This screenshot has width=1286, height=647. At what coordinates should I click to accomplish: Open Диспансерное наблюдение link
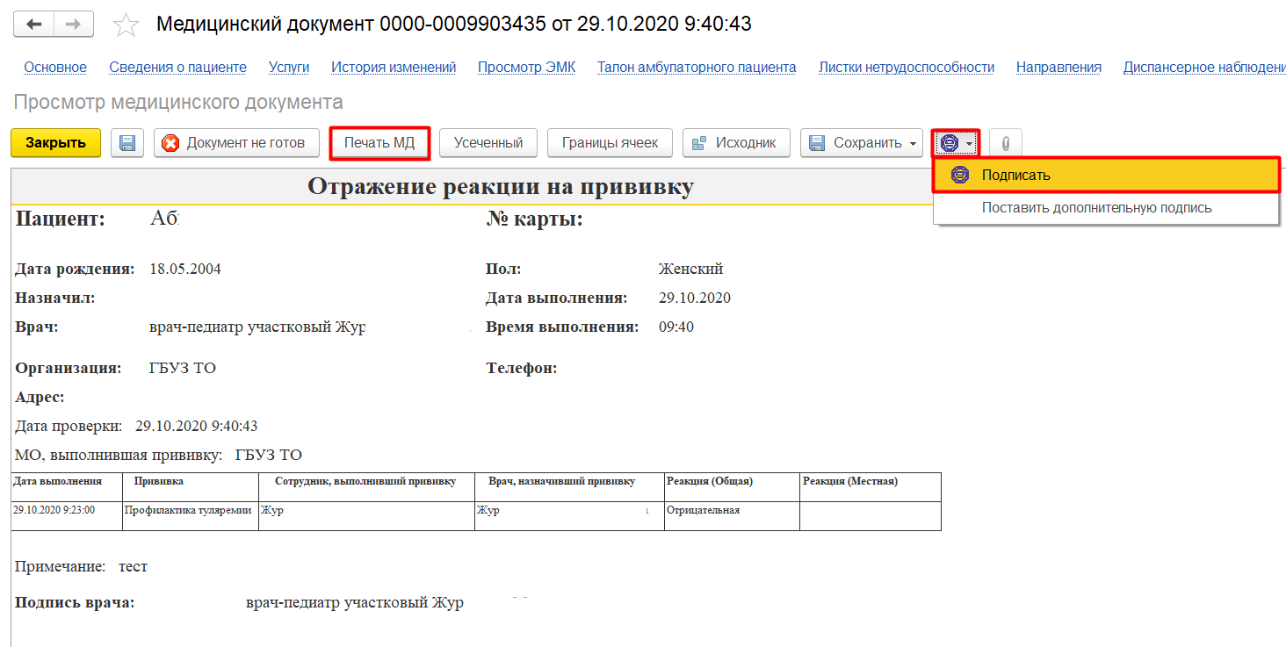1204,68
